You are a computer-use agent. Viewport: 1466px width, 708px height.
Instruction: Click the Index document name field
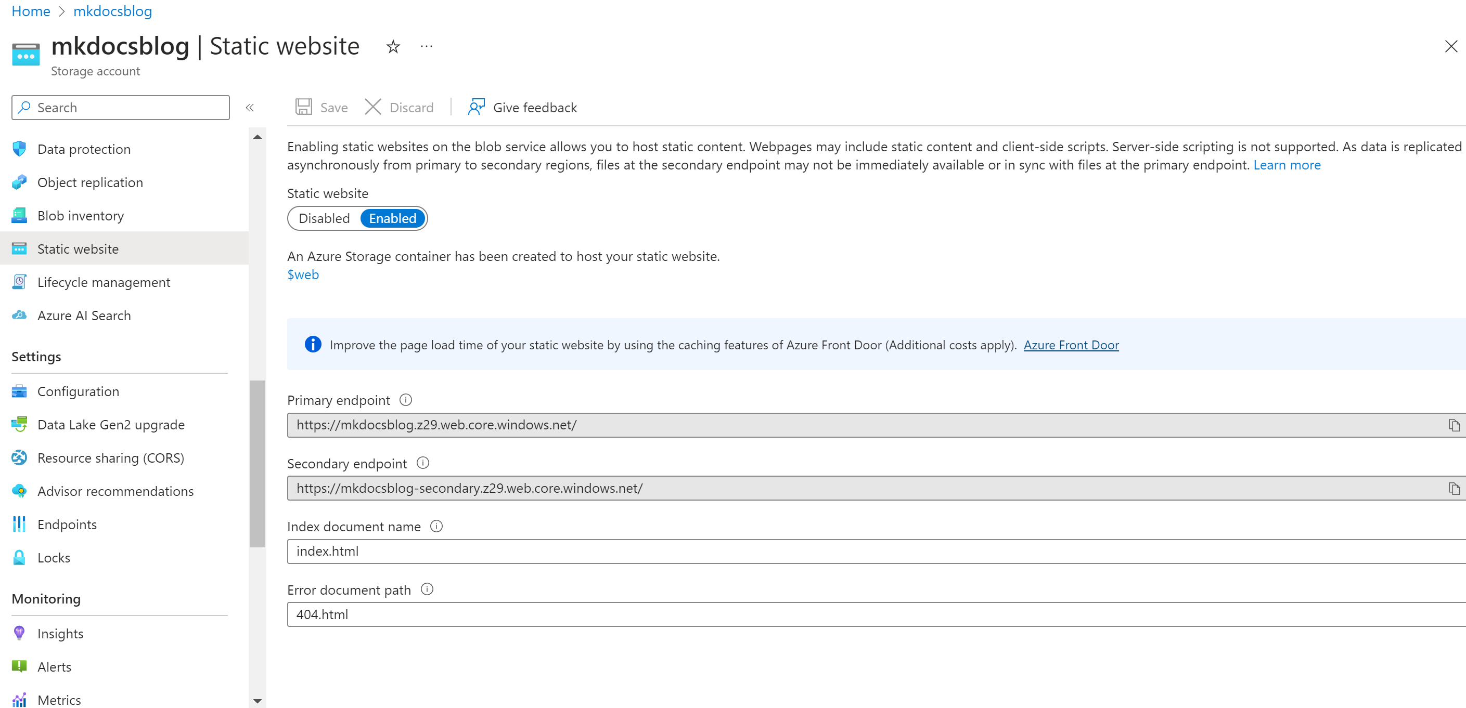point(877,552)
